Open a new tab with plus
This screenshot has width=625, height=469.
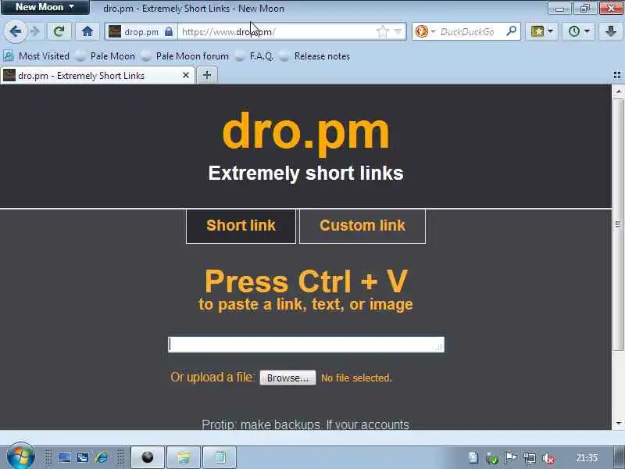point(206,75)
